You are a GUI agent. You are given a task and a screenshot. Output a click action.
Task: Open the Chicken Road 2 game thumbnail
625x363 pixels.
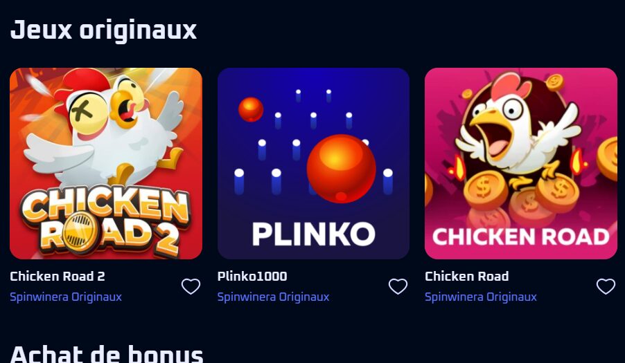click(x=106, y=163)
